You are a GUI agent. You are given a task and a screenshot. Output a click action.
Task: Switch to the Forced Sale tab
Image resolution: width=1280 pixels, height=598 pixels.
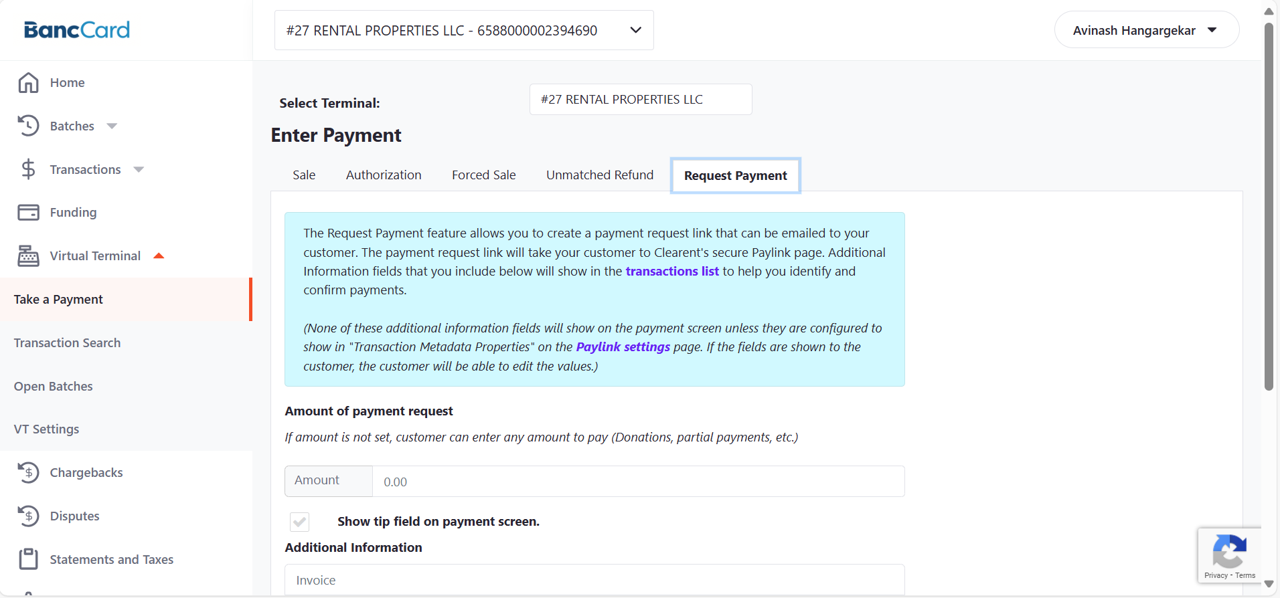click(483, 175)
